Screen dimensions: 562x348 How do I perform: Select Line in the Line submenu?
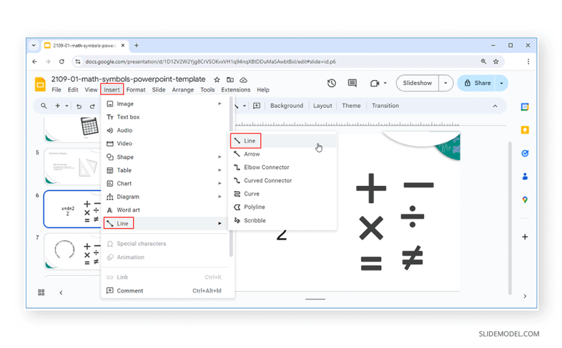[282, 141]
